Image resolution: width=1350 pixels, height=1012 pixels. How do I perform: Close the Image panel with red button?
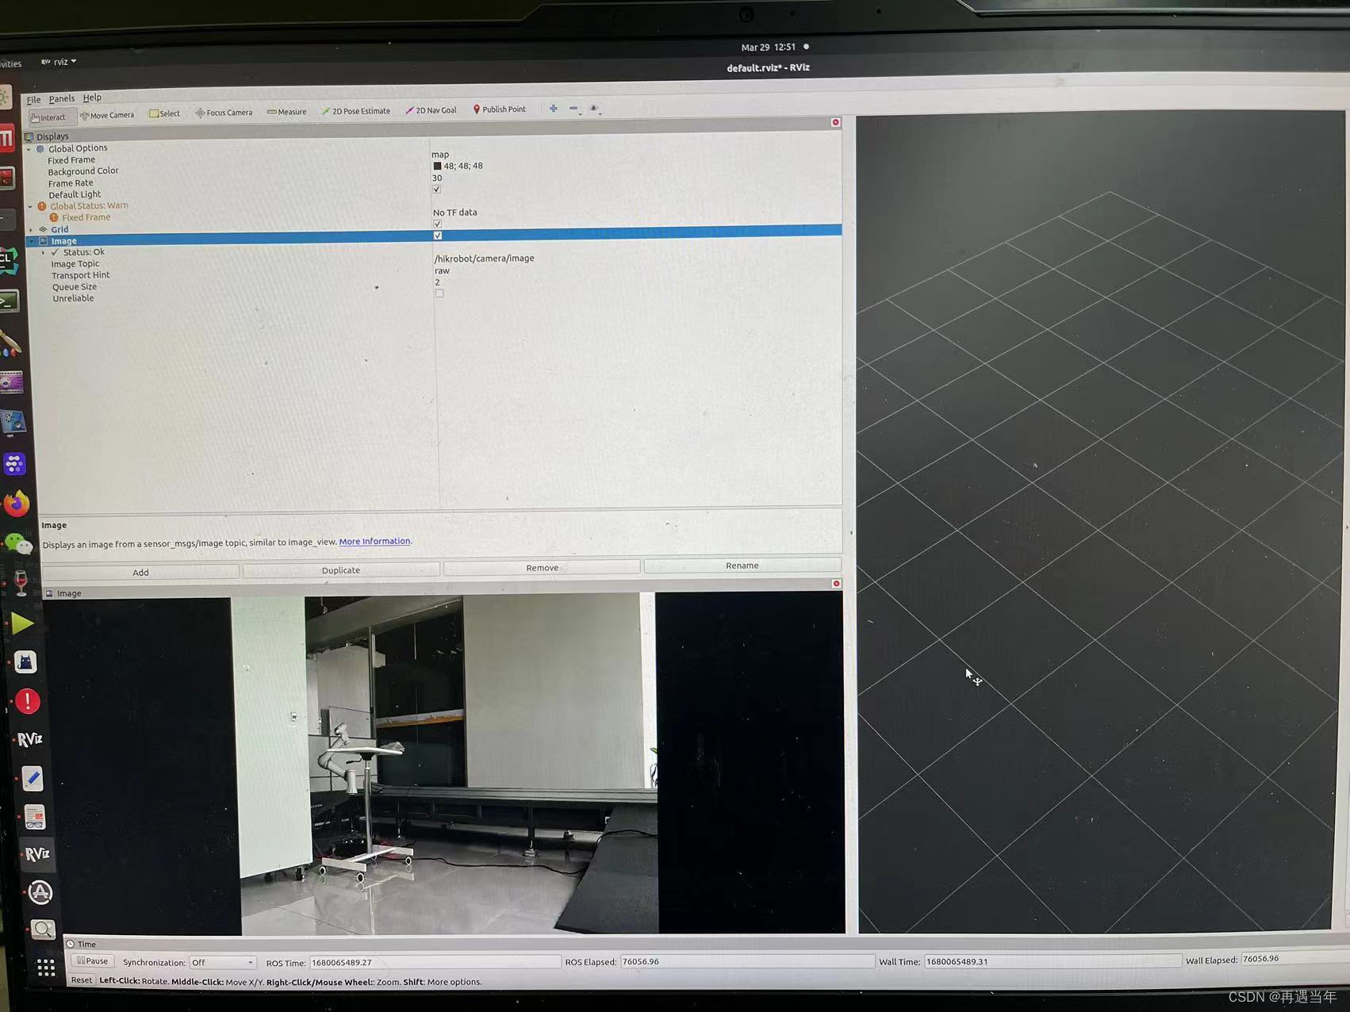pyautogui.click(x=836, y=584)
